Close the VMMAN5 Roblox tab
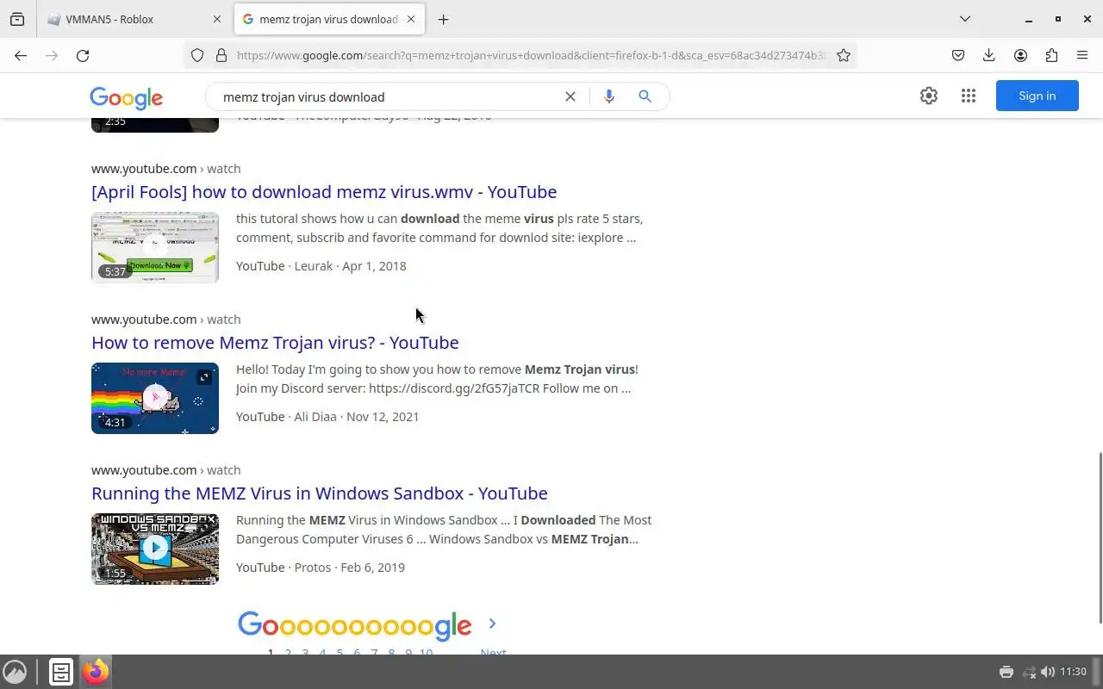1103x689 pixels. tap(217, 19)
